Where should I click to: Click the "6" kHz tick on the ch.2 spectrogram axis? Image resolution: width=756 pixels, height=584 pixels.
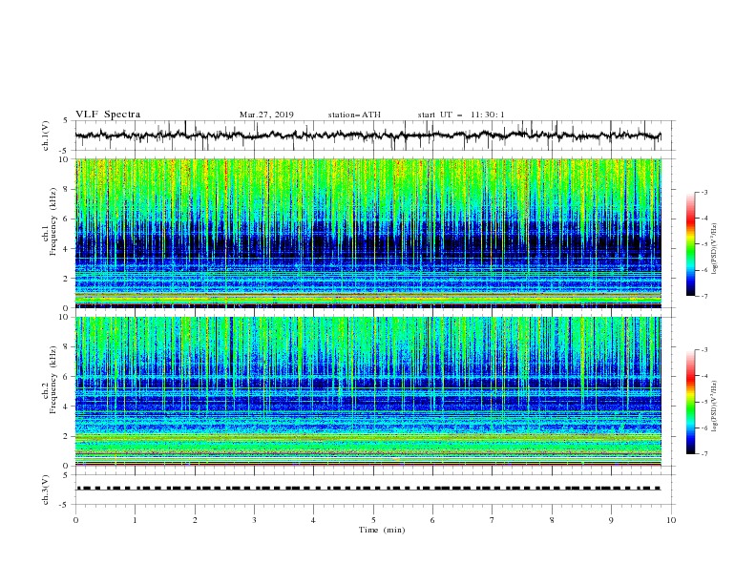[x=67, y=377]
